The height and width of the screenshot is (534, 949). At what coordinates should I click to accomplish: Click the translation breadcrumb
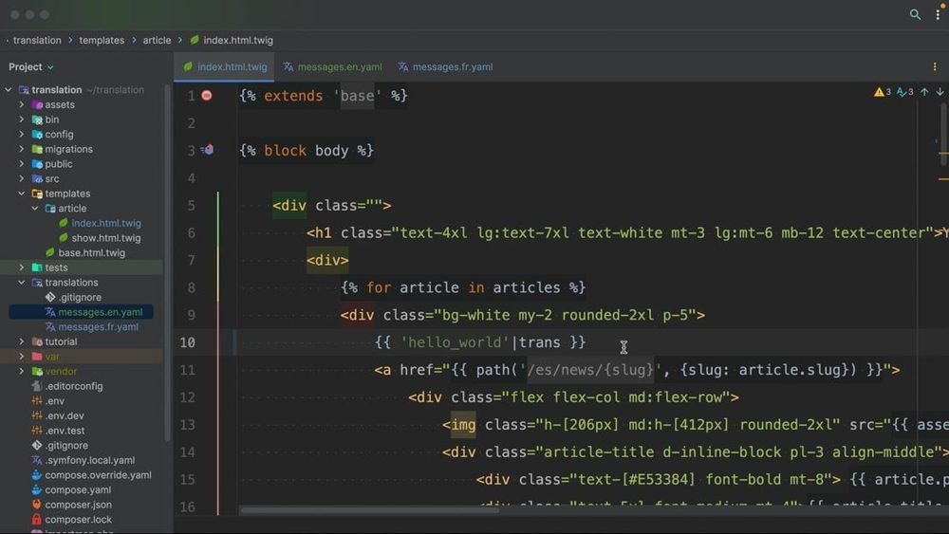point(37,40)
